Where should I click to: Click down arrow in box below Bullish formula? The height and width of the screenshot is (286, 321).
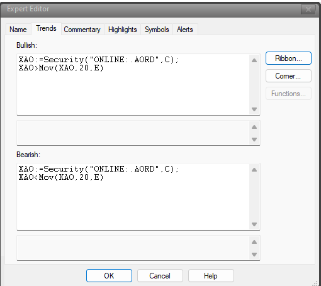tap(254, 140)
